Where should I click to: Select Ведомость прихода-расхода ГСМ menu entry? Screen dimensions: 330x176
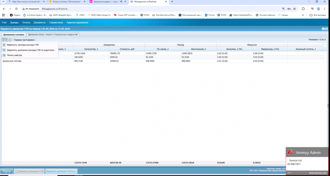click(x=23, y=45)
